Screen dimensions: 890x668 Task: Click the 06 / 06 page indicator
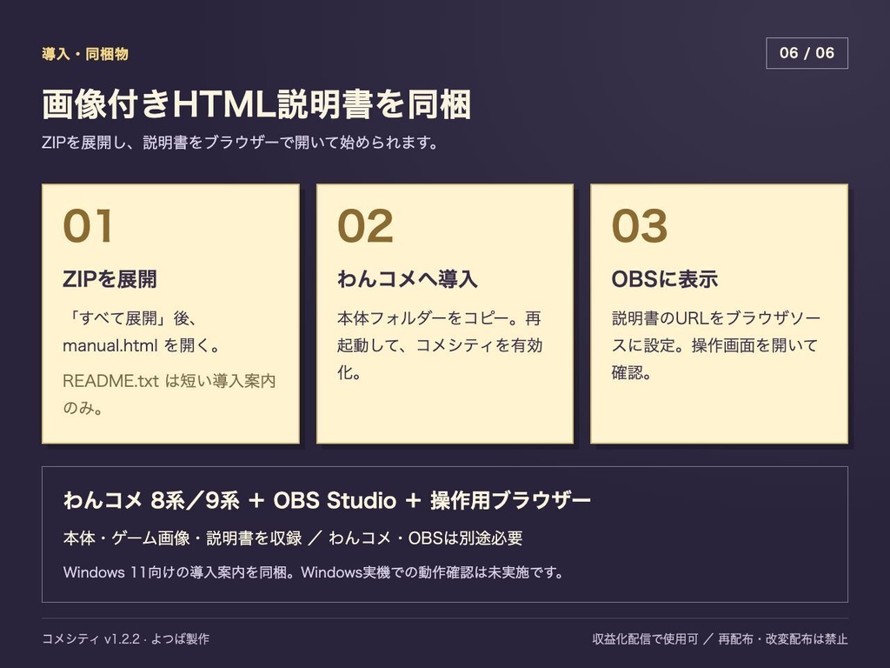point(807,53)
